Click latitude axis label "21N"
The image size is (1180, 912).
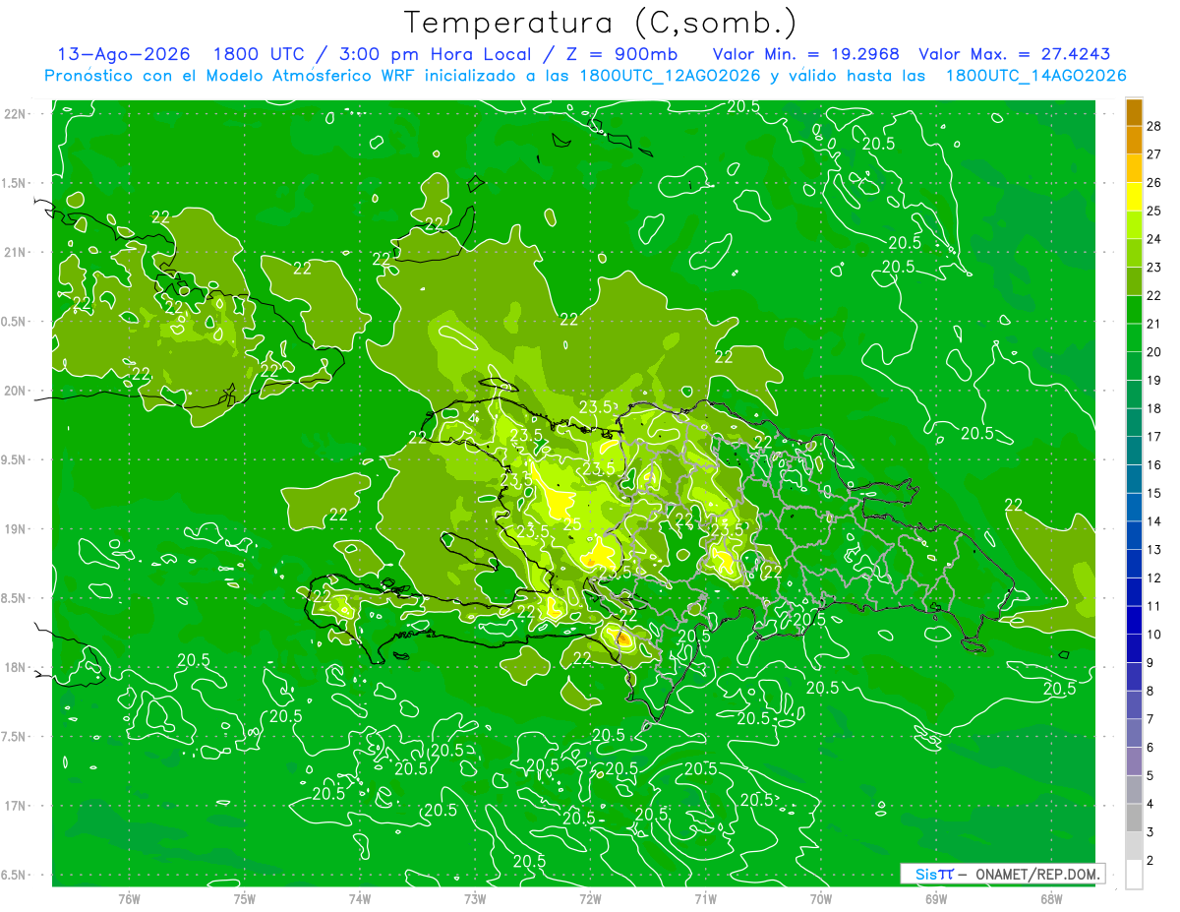click(x=15, y=252)
